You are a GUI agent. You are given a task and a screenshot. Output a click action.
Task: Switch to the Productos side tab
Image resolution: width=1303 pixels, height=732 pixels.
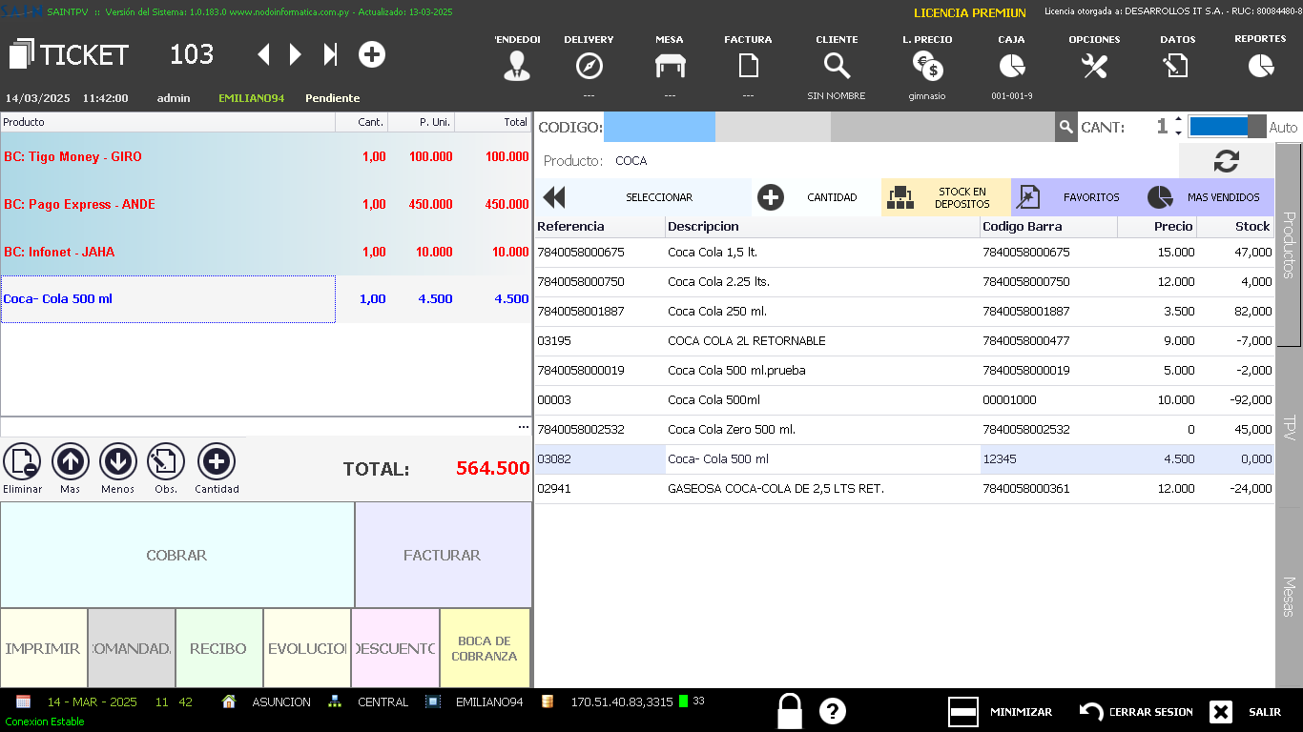coord(1289,245)
